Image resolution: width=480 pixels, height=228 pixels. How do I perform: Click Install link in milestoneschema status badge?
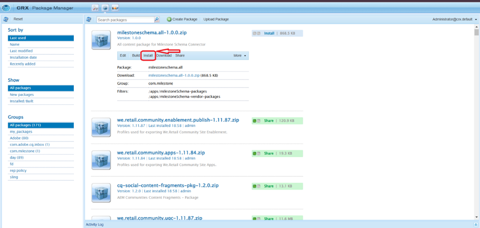(x=269, y=33)
